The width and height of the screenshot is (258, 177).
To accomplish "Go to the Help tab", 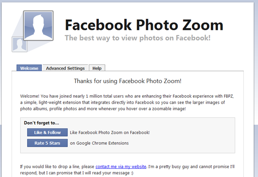I will [x=97, y=68].
